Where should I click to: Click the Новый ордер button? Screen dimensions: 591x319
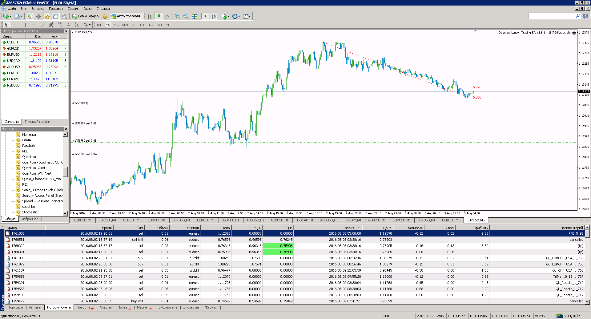[86, 16]
